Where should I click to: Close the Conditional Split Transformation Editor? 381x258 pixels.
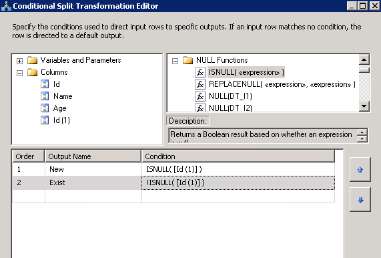point(374,5)
